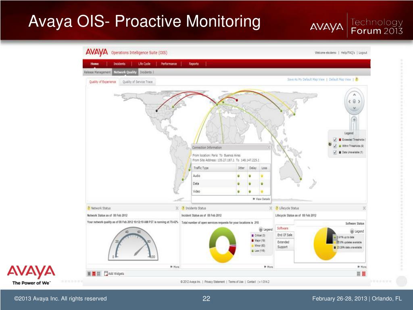The height and width of the screenshot is (310, 413).
Task: Collapse the Software Status legend
Action: point(352,231)
